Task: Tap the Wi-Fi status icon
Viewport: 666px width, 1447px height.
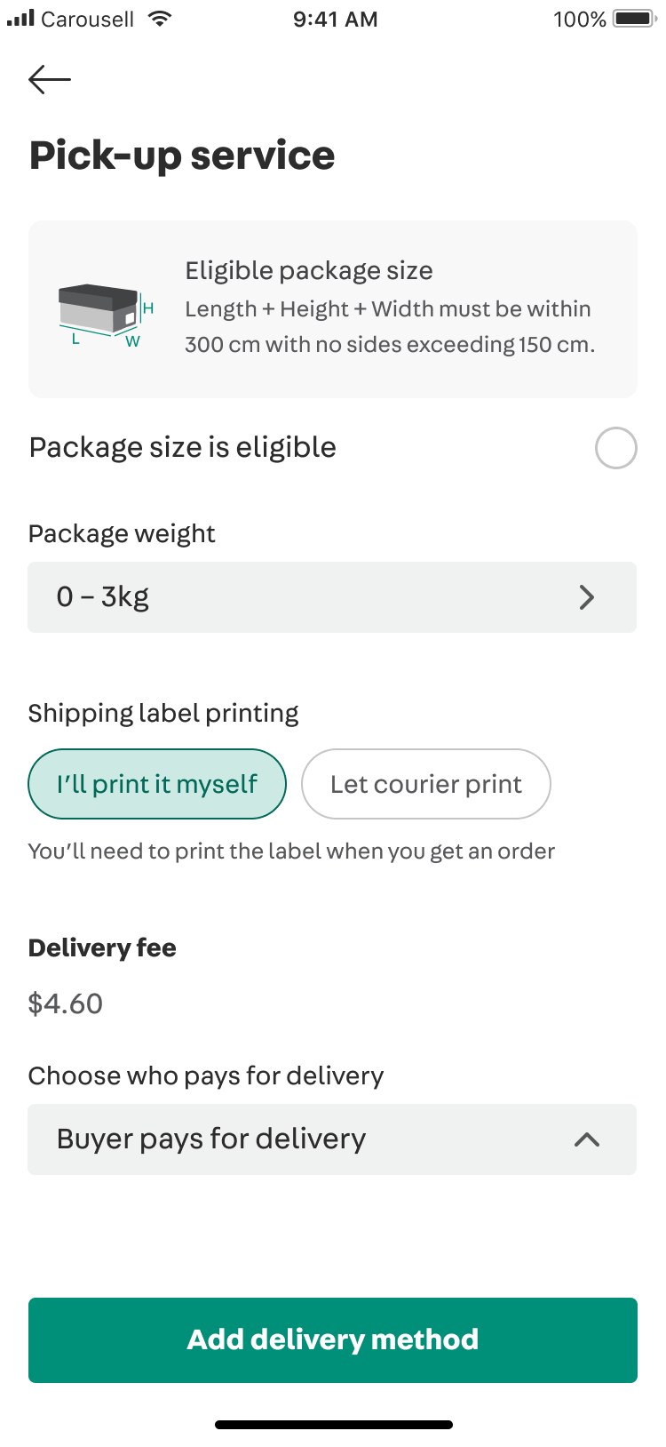Action: click(160, 19)
